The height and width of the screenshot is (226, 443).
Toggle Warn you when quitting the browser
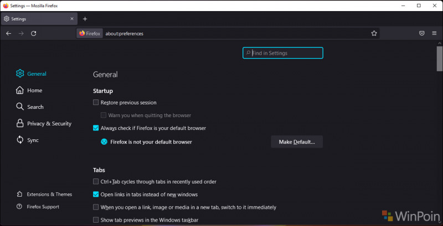104,115
